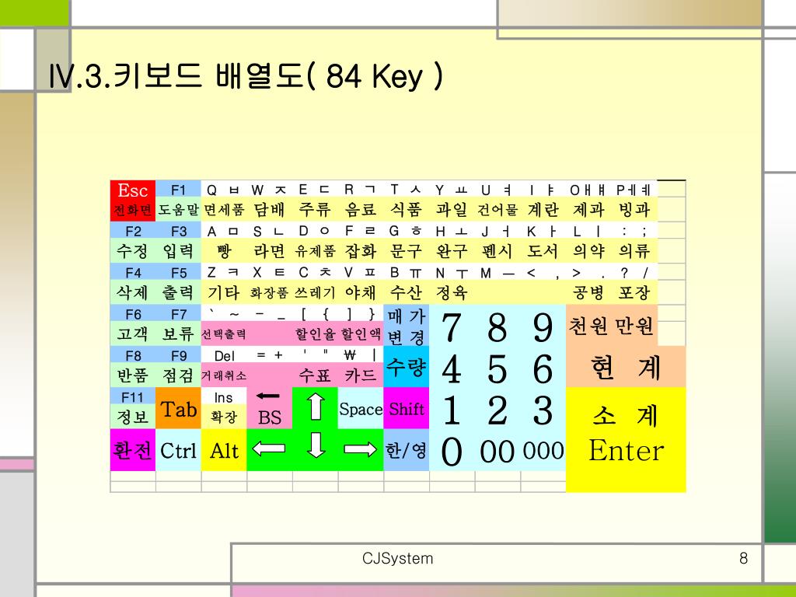This screenshot has height=597, width=796.
Task: Click the 할인액 discount amount key
Action: point(361,326)
